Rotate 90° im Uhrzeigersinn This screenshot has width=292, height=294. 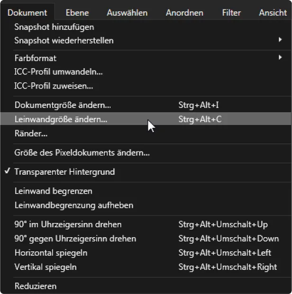click(x=68, y=224)
